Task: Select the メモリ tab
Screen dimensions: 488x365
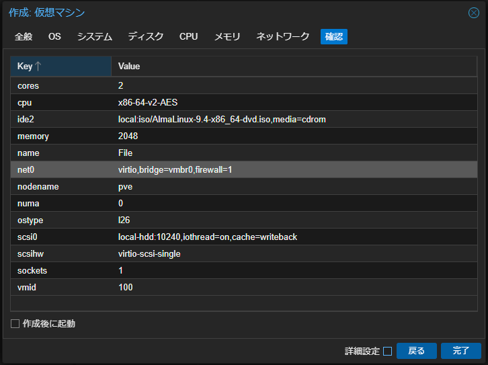Action: click(227, 36)
